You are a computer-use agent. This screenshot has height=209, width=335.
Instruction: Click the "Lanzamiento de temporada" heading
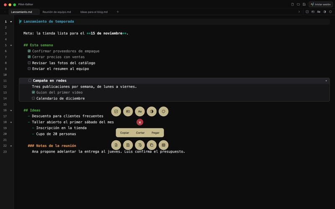(x=49, y=21)
